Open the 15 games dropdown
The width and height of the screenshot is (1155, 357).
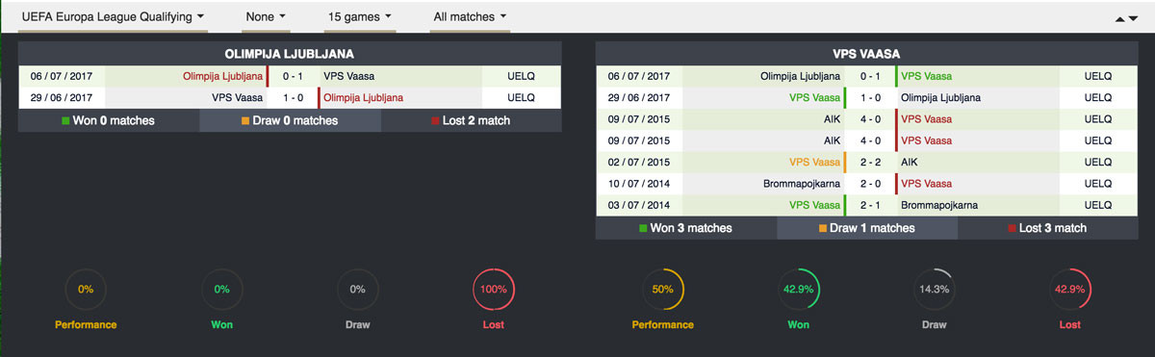359,16
